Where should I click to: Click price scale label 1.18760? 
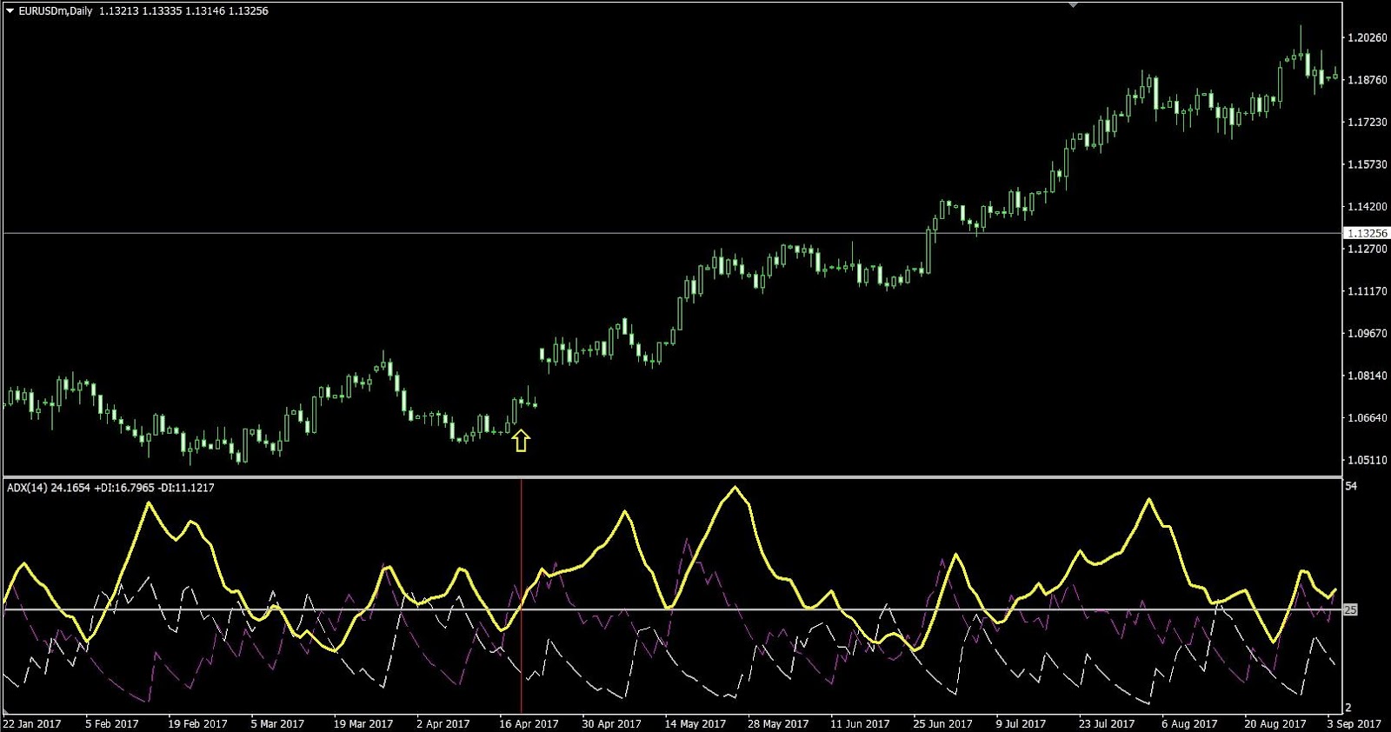[x=1367, y=80]
